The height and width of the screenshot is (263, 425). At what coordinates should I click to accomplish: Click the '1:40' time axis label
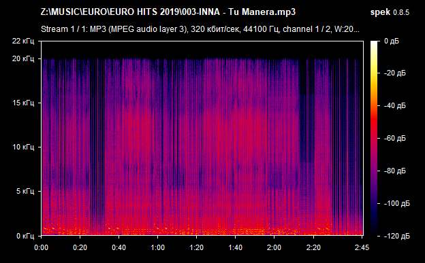click(x=235, y=247)
